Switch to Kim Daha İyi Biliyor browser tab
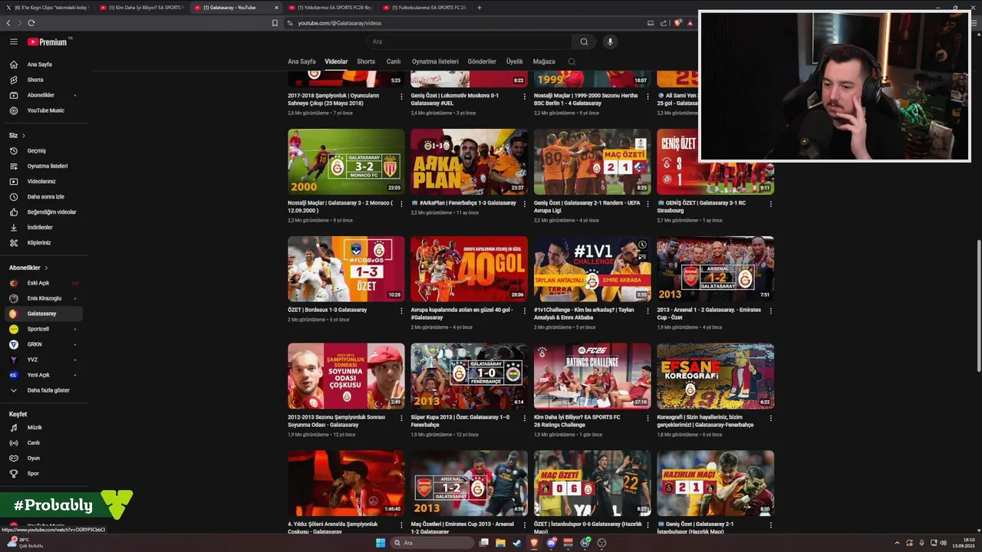This screenshot has width=982, height=552. click(x=141, y=8)
